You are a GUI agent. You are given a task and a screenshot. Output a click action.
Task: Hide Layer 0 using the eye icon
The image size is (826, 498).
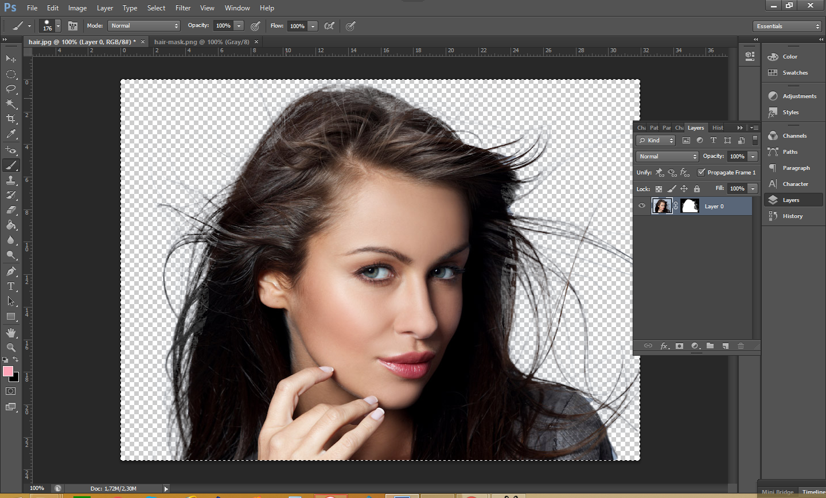click(642, 206)
